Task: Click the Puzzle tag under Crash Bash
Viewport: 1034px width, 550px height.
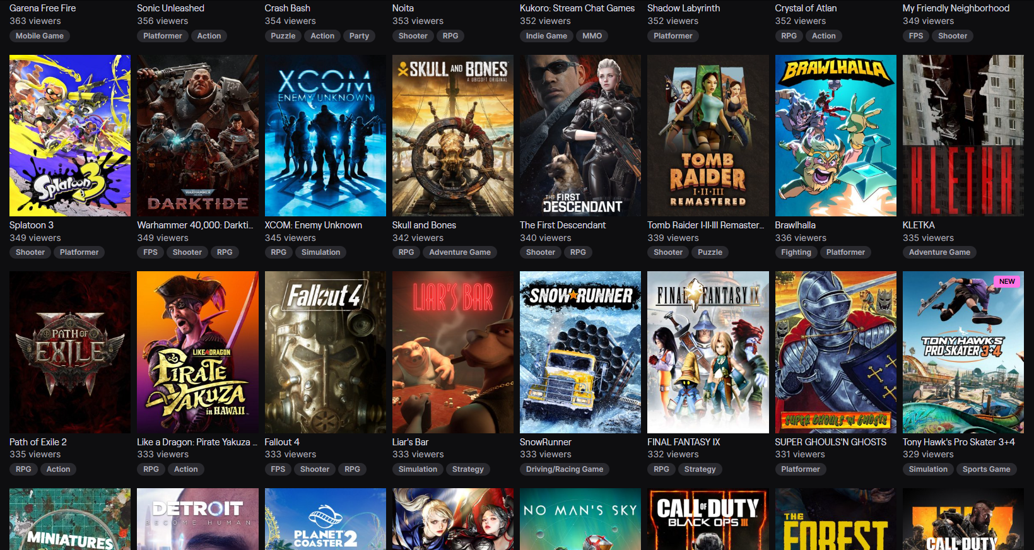Action: tap(283, 36)
